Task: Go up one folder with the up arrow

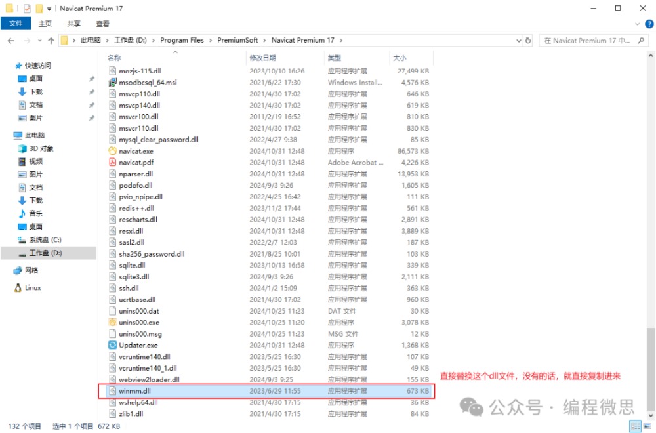Action: point(50,41)
